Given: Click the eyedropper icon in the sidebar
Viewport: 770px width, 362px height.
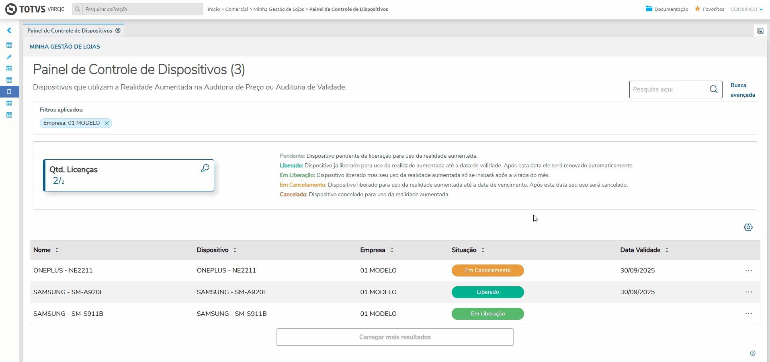Looking at the screenshot, I should pyautogui.click(x=9, y=57).
